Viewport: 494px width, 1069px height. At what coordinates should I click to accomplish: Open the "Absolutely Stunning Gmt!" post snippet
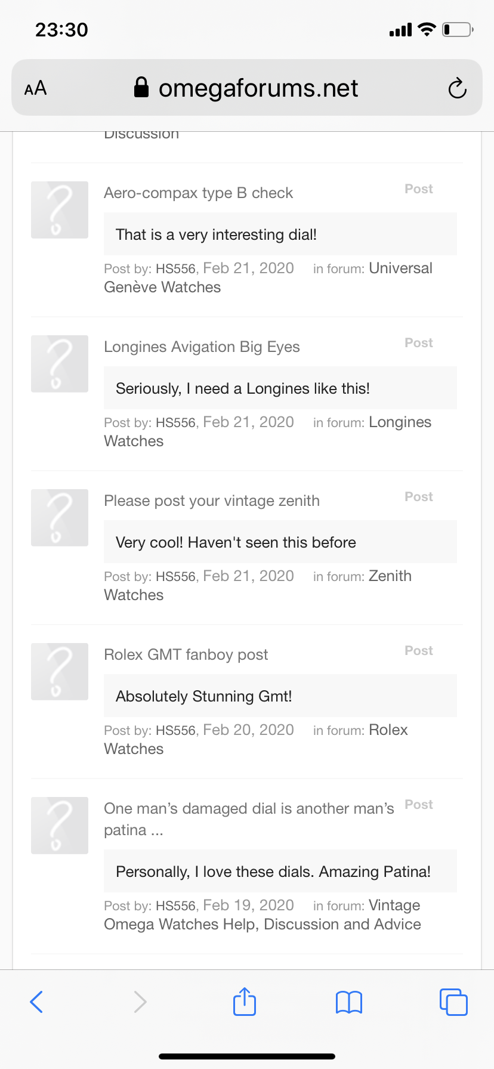pyautogui.click(x=203, y=696)
